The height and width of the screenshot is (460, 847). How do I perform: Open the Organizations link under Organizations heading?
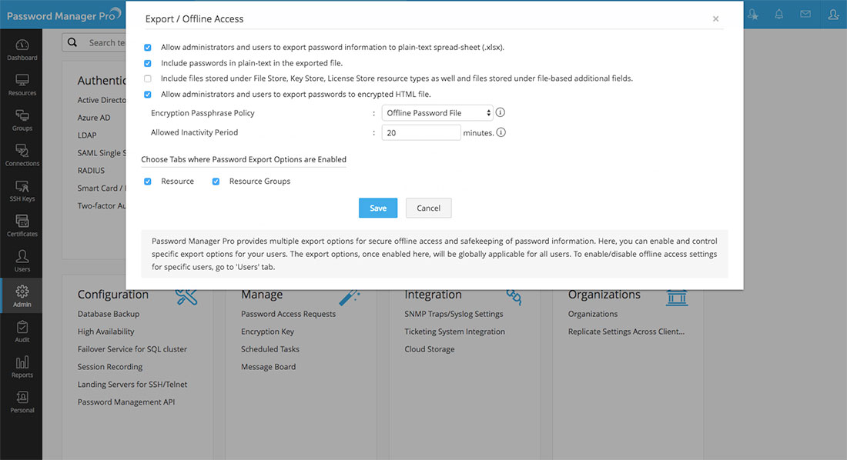593,314
